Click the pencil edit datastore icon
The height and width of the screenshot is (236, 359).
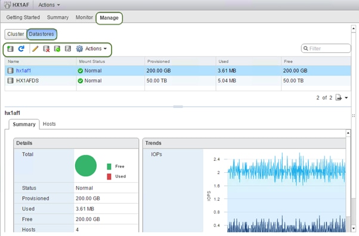point(35,49)
